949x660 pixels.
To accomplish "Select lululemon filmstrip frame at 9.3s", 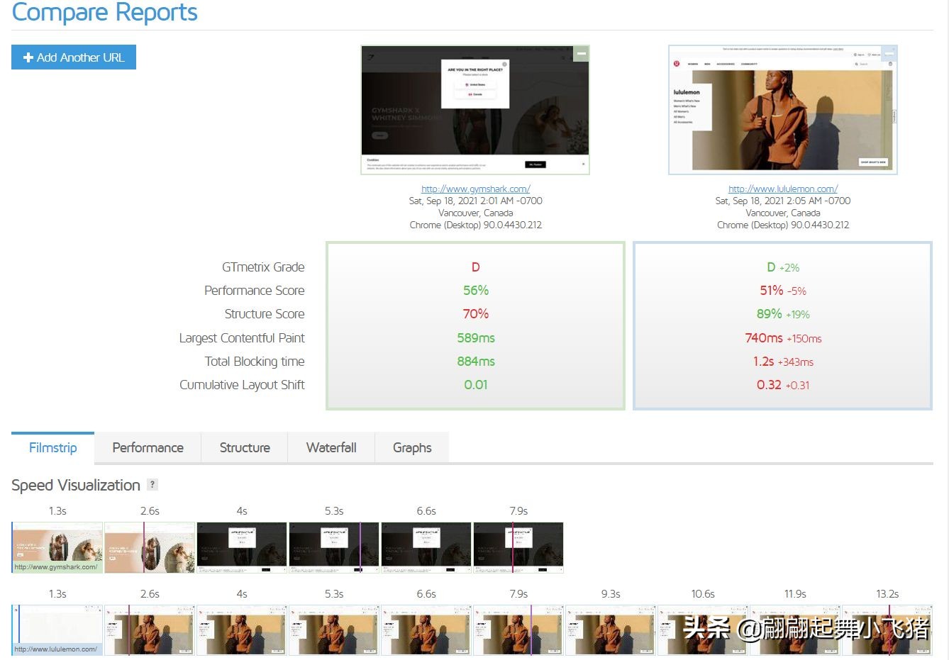I will click(x=611, y=630).
